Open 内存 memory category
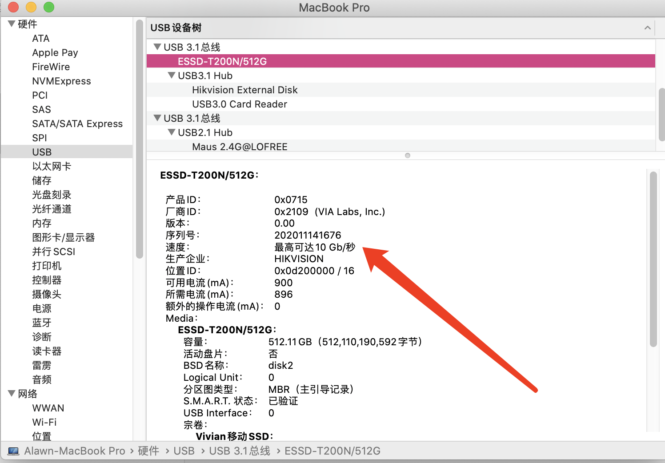Screen dimensions: 665x463 pos(42,223)
